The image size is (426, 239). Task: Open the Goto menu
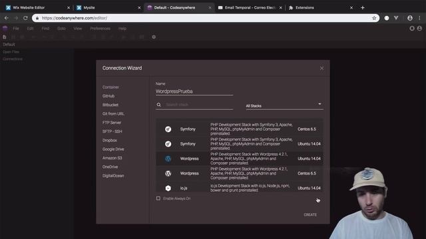pos(61,29)
